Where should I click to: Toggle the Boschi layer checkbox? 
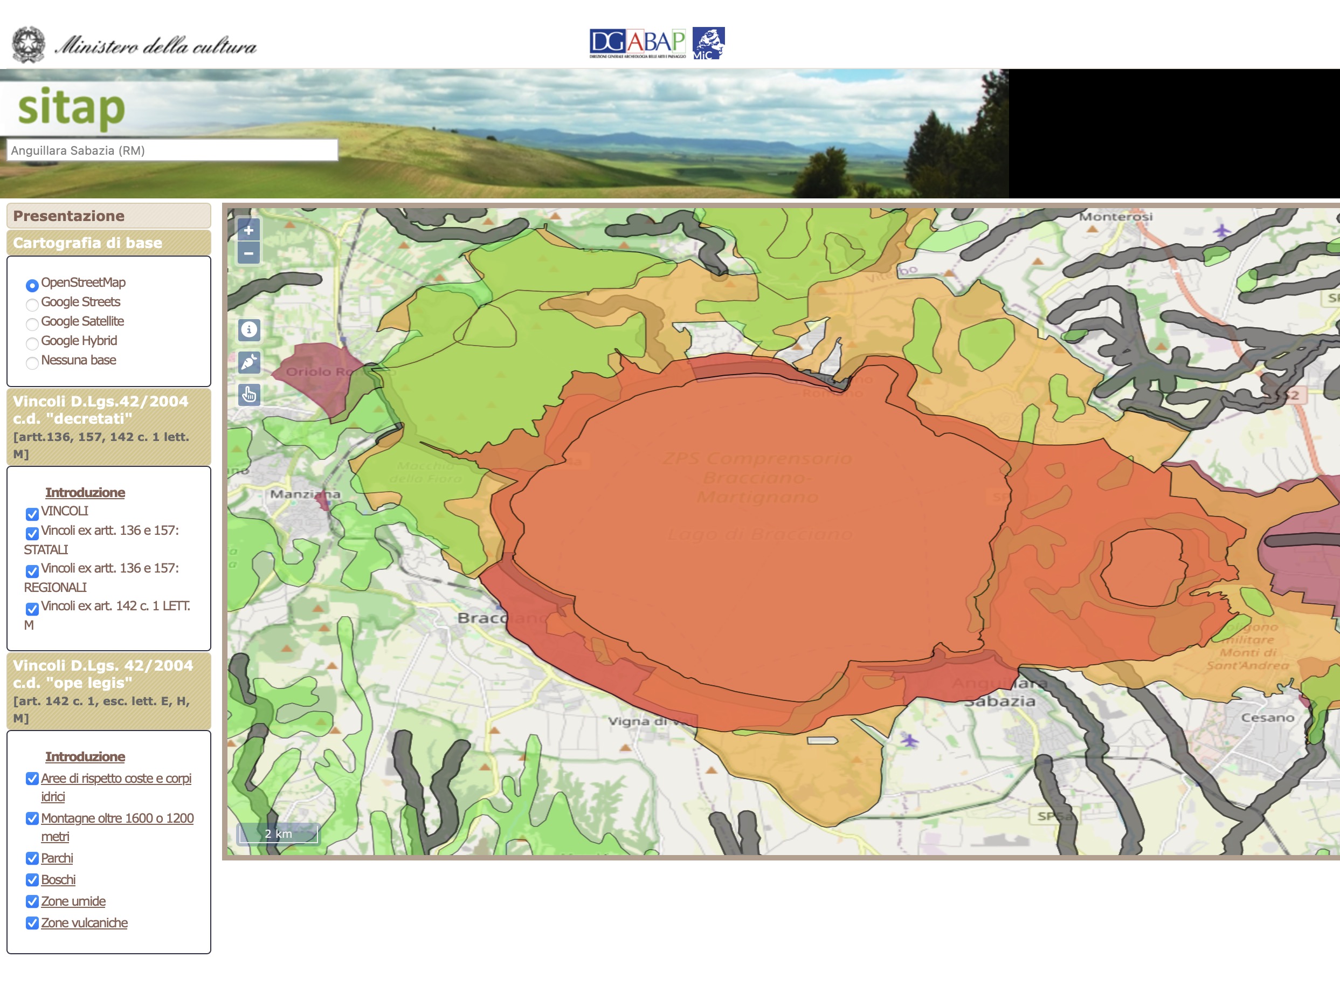32,880
